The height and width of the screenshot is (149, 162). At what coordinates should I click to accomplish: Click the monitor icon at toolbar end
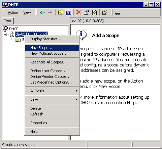[118, 12]
